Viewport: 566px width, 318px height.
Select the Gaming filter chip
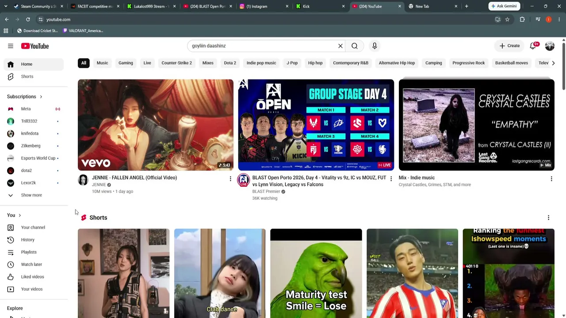(x=126, y=63)
